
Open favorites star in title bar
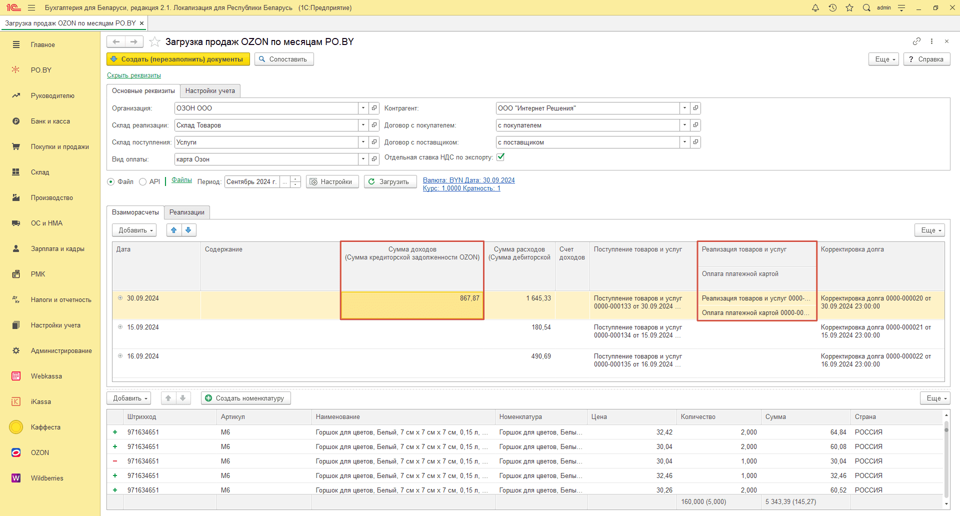[x=849, y=7]
